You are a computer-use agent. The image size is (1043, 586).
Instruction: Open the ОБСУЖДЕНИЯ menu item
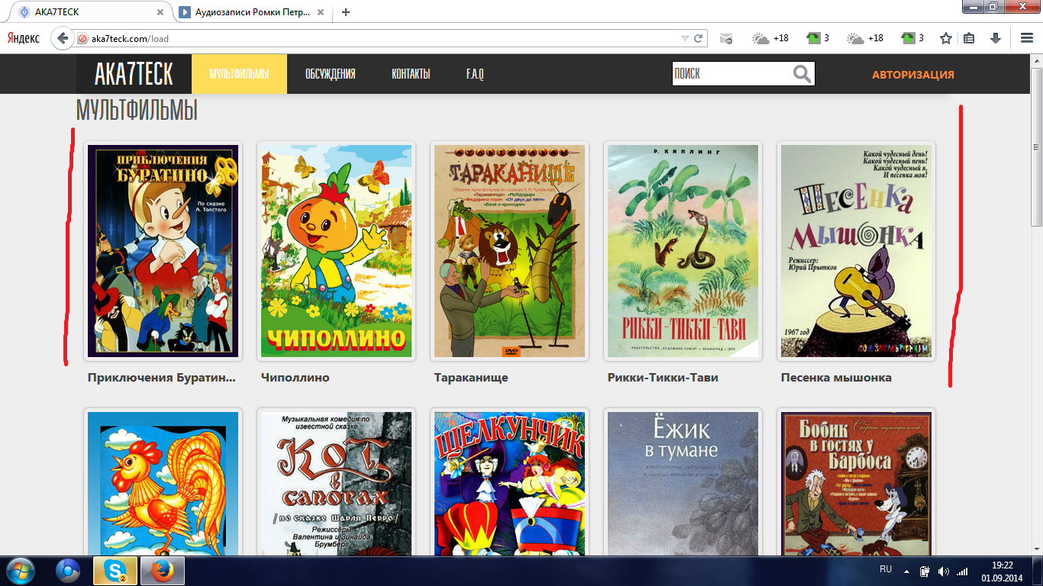click(x=330, y=74)
